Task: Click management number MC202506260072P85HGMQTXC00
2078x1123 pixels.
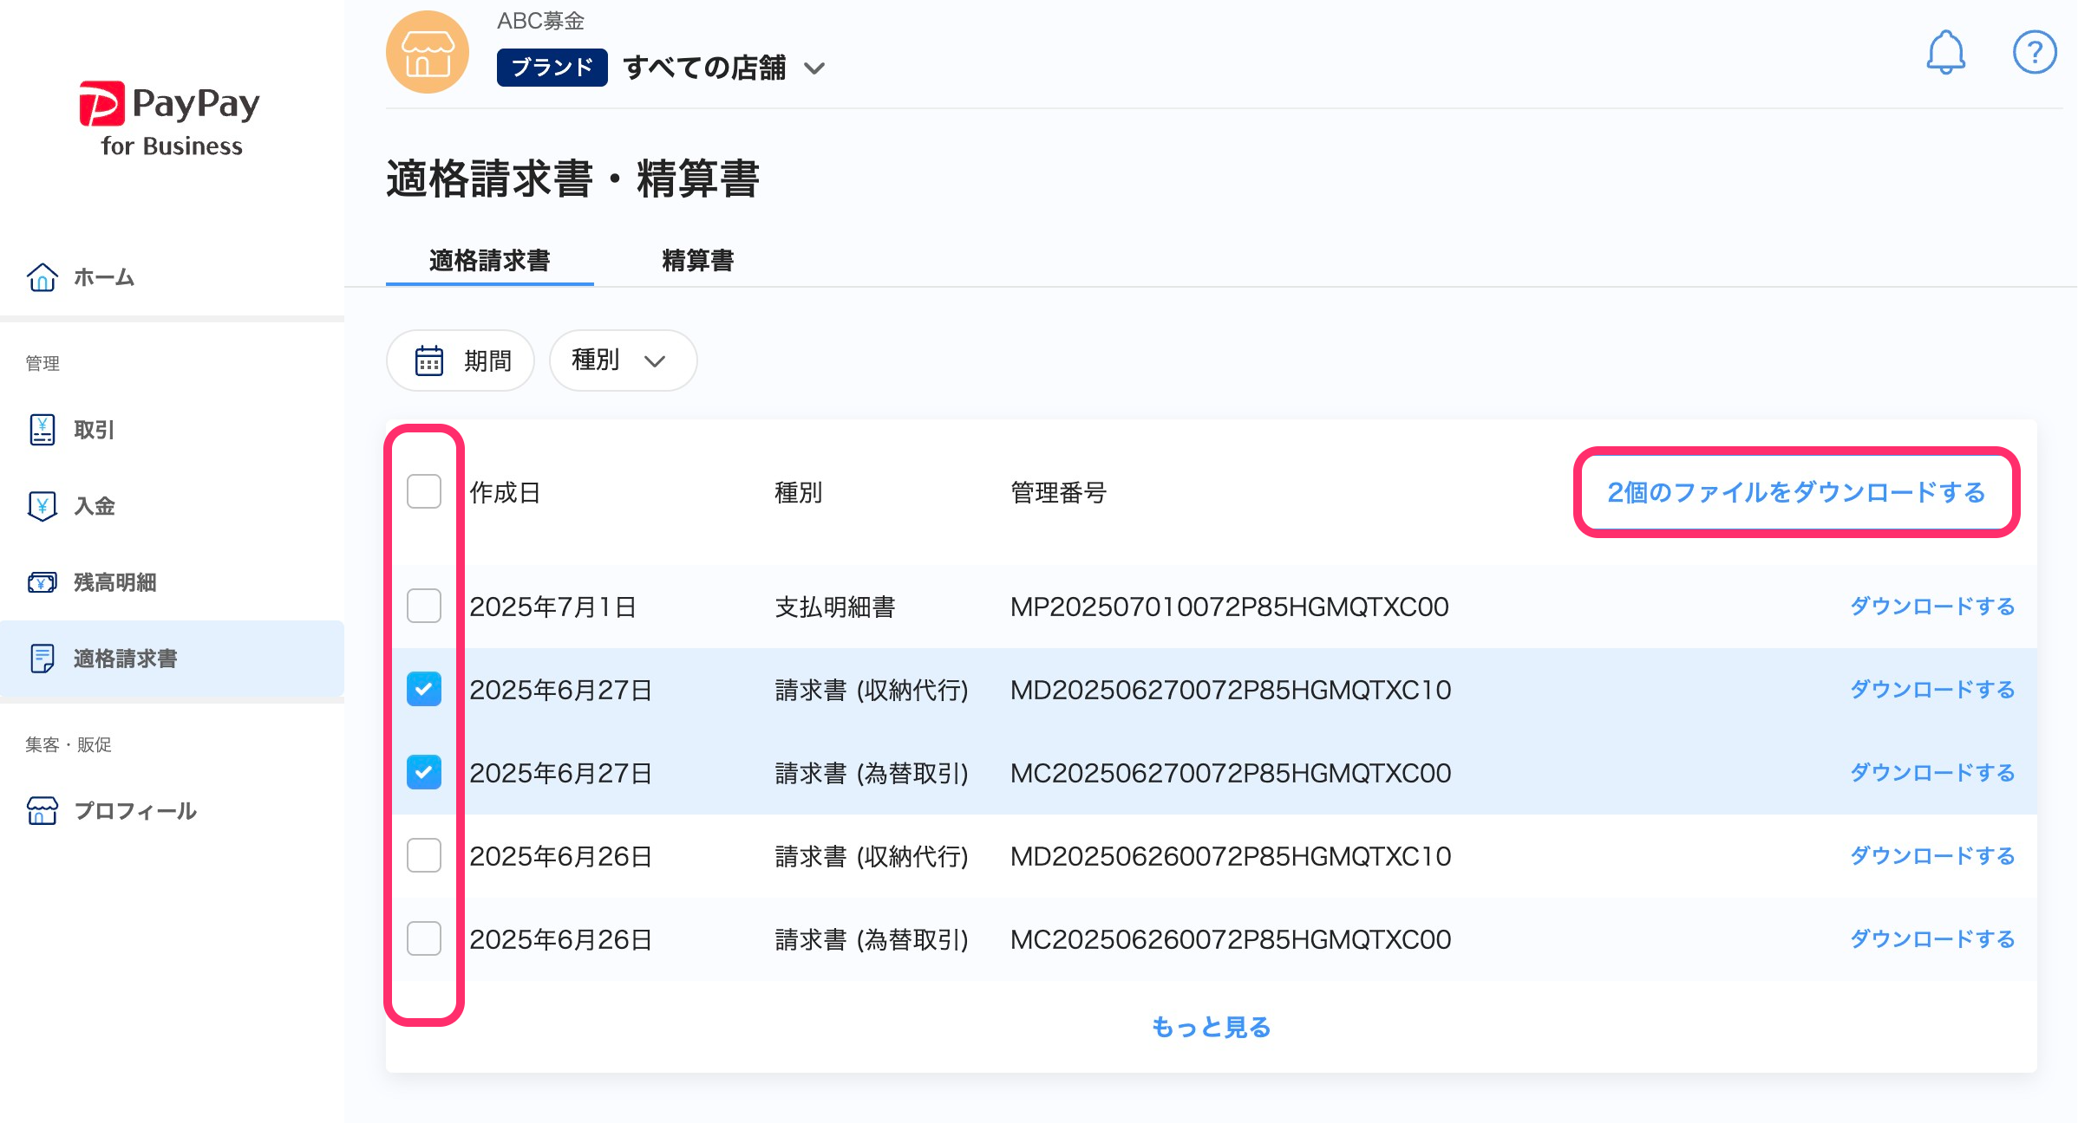Action: 1231,939
